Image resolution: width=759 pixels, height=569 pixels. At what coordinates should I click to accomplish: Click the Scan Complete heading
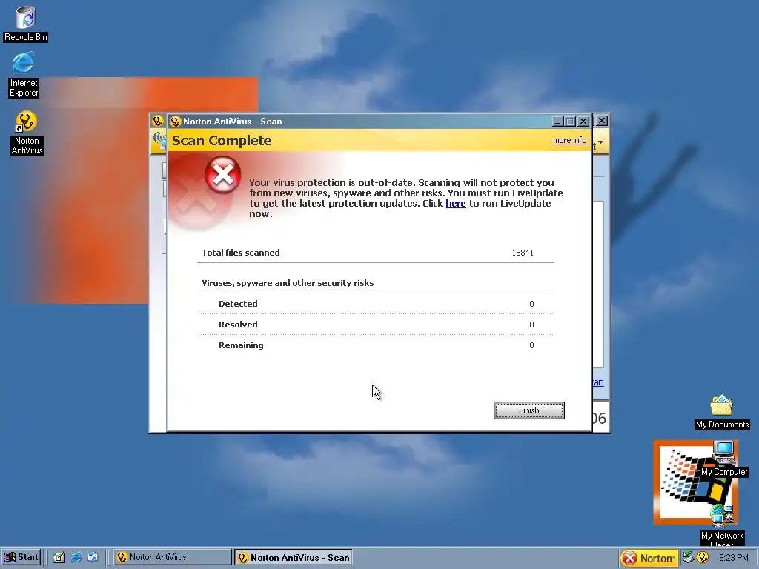pyautogui.click(x=222, y=140)
